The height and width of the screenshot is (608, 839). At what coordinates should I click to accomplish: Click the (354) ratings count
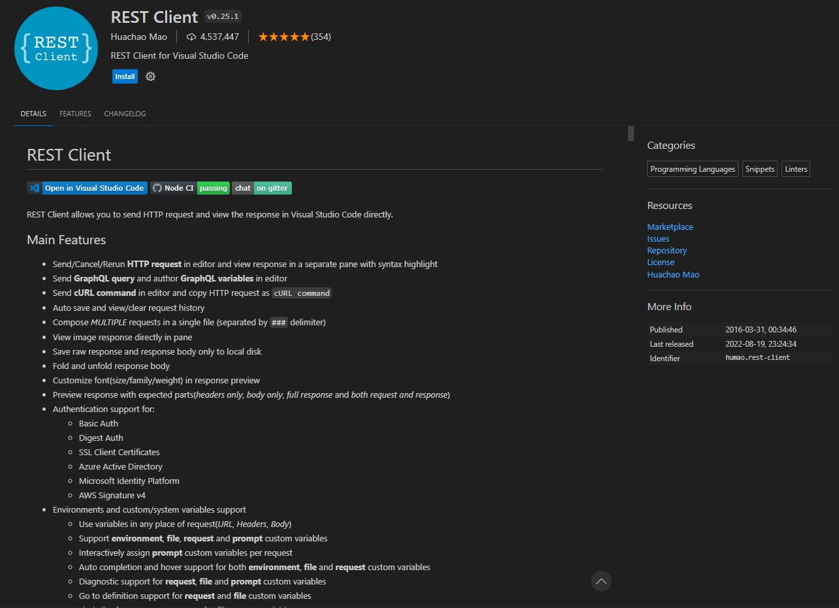pyautogui.click(x=321, y=37)
